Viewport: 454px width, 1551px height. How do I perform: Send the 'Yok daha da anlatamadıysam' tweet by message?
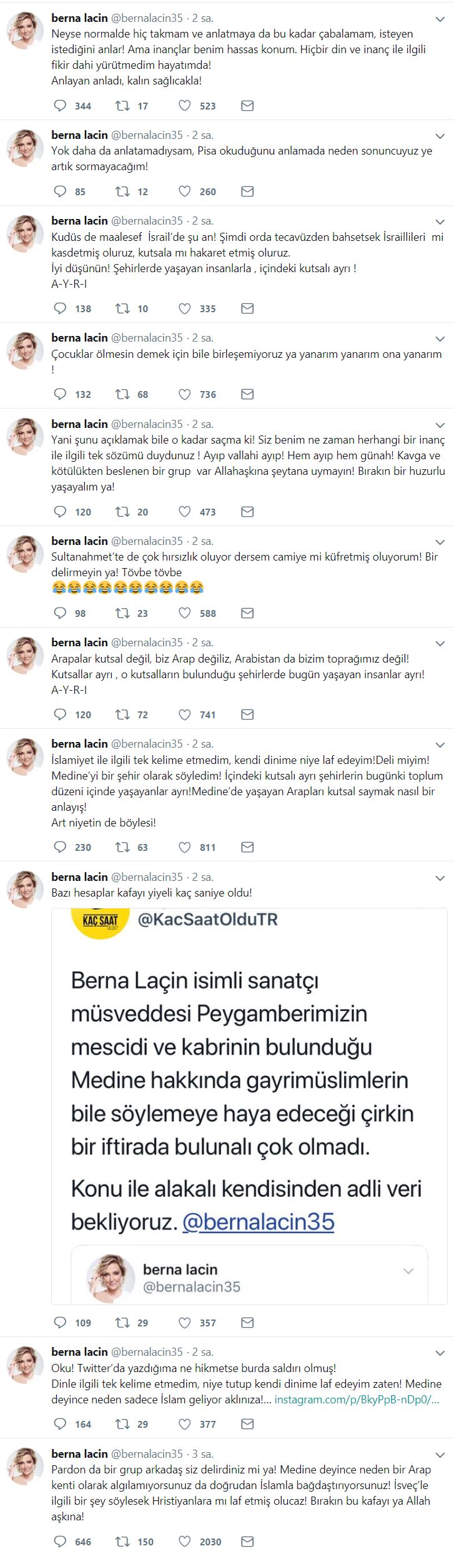(x=247, y=191)
